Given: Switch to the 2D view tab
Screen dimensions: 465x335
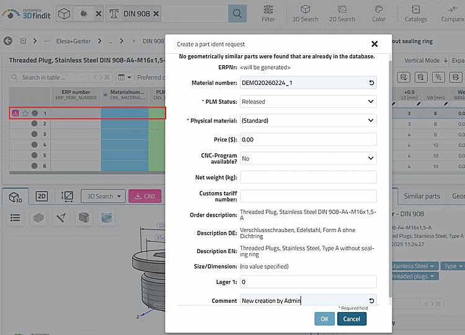Looking at the screenshot, I should (42, 197).
